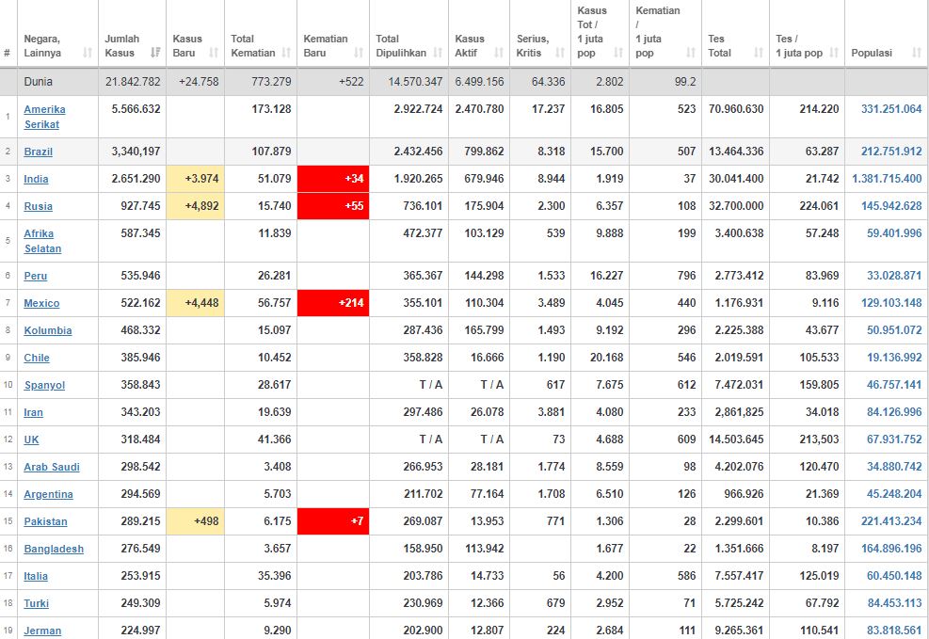Image resolution: width=929 pixels, height=639 pixels.
Task: Sort by Kematian / 1 juta pop arrows
Action: tap(691, 53)
